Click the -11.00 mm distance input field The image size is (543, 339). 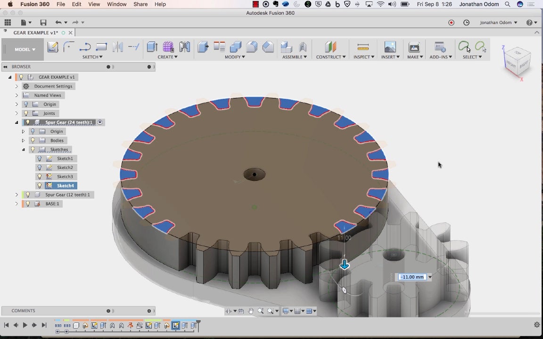click(412, 277)
